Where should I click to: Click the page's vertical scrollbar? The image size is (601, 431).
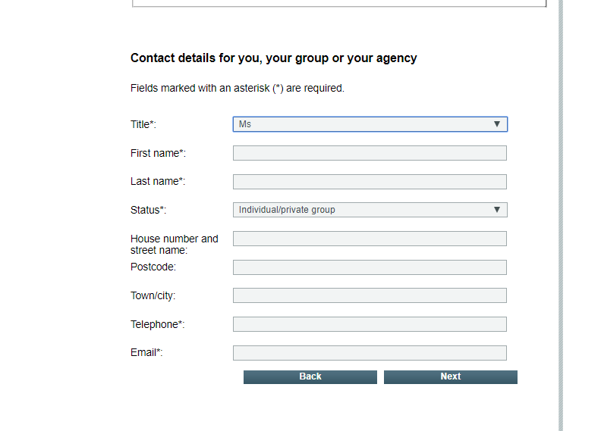(x=561, y=215)
